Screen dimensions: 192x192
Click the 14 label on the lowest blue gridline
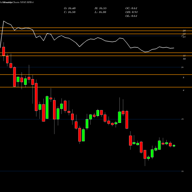(x=182, y=171)
